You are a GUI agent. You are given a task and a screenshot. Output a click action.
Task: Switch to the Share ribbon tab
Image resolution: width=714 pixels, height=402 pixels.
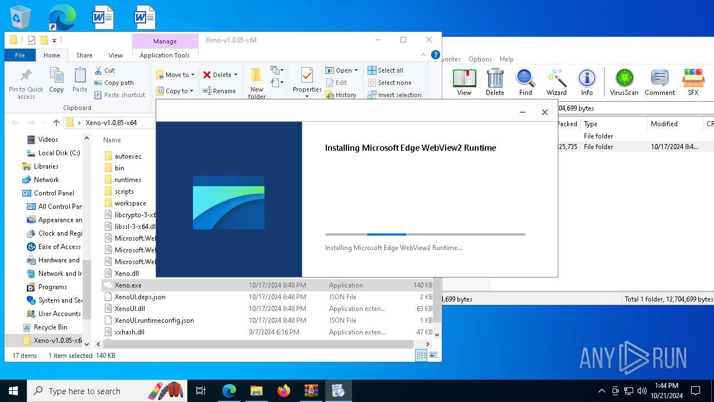(85, 55)
